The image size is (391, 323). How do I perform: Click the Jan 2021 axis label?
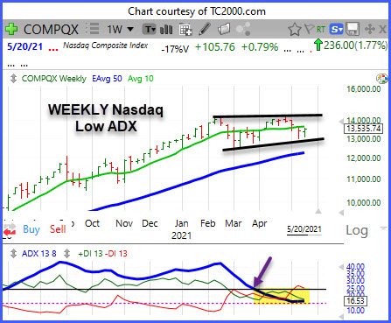point(181,229)
